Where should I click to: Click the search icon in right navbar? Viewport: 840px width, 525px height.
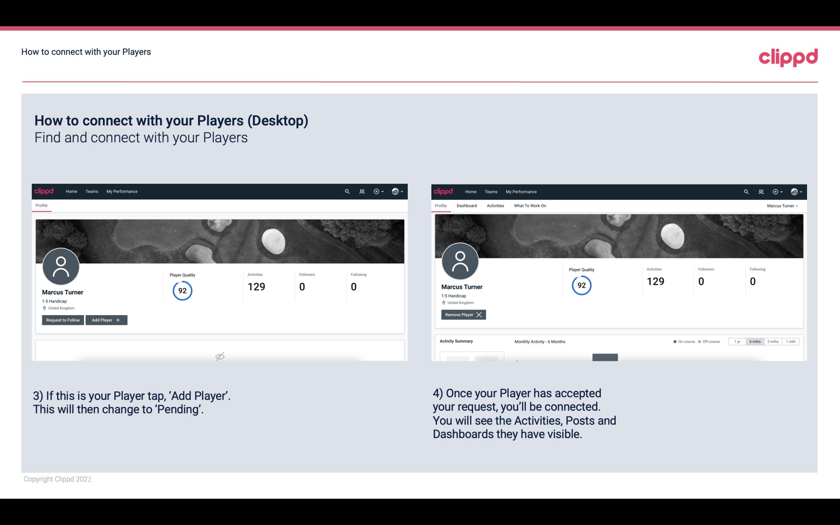745,192
